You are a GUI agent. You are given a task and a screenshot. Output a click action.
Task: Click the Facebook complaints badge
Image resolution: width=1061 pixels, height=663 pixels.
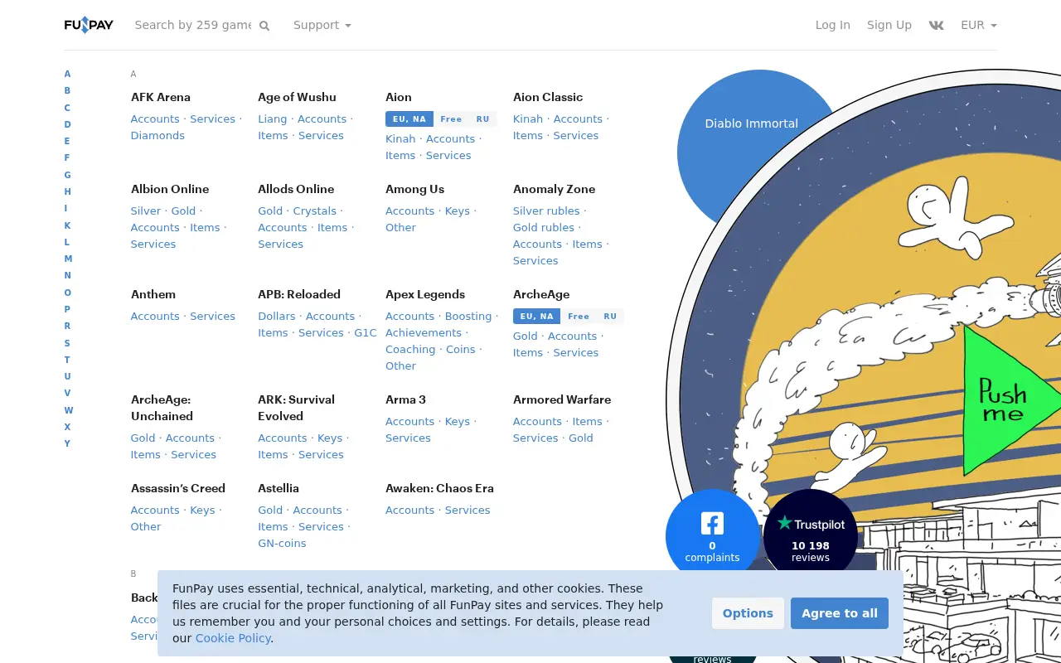712,535
